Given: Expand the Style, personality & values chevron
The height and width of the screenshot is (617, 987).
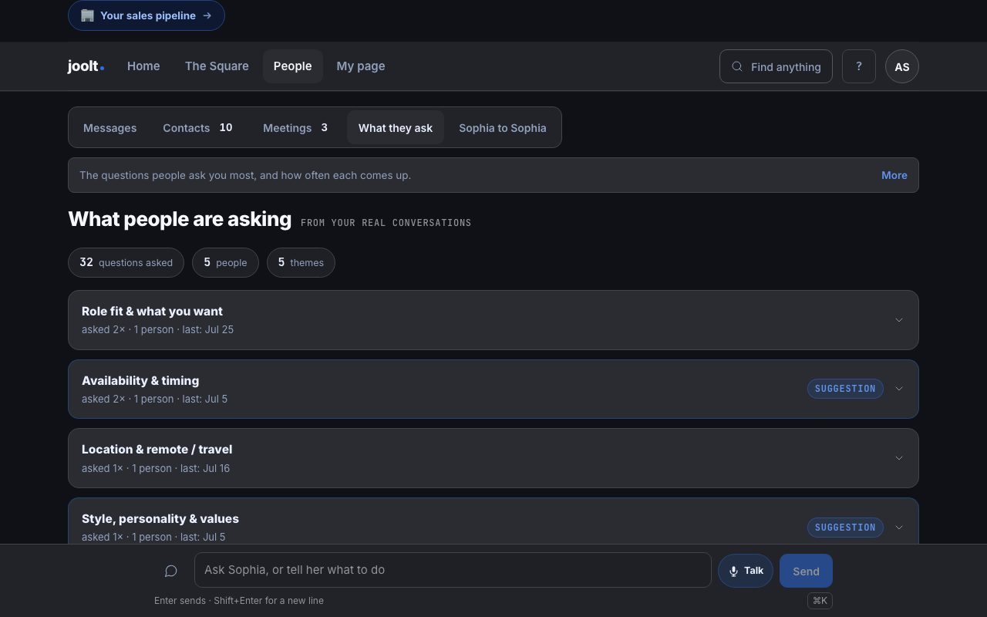Looking at the screenshot, I should [898, 528].
